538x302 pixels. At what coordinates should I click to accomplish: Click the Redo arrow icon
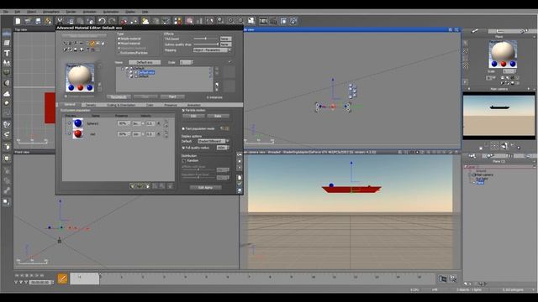tap(112, 21)
